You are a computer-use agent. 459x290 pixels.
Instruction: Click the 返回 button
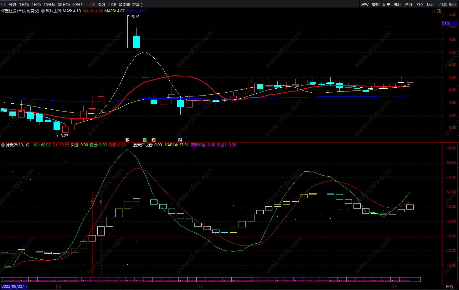[x=452, y=4]
